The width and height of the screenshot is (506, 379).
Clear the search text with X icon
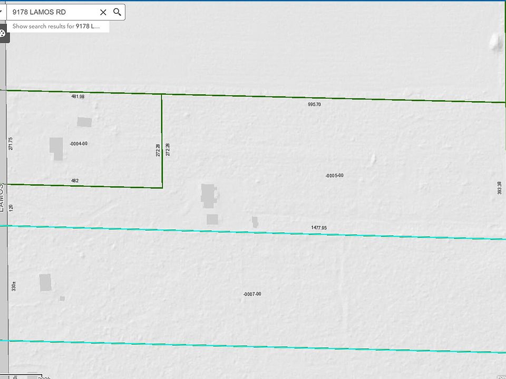tap(103, 12)
